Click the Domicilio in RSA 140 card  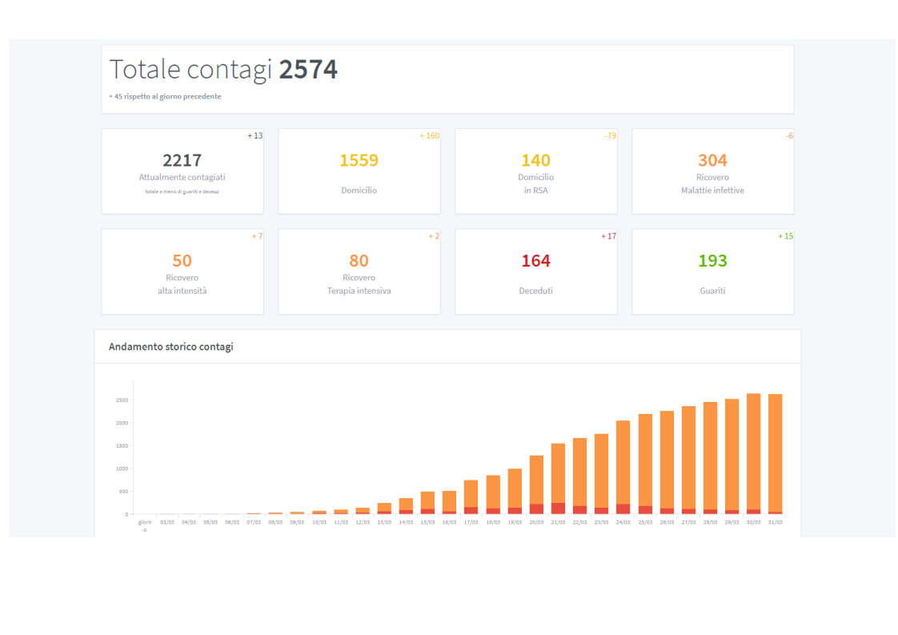pyautogui.click(x=535, y=171)
